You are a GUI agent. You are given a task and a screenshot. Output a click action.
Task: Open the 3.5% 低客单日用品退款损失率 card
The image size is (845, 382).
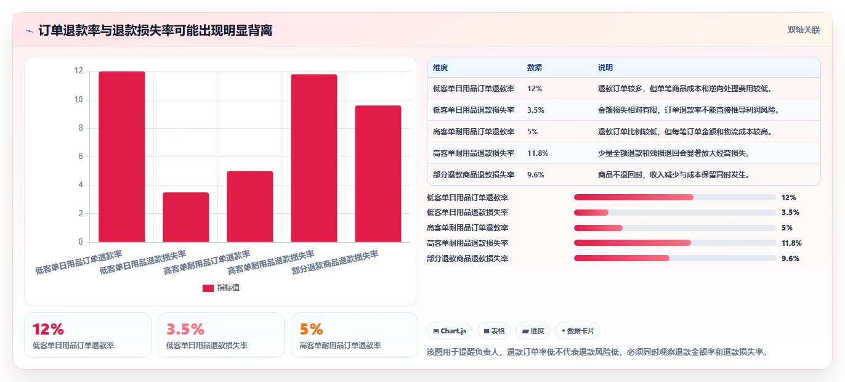coord(221,335)
